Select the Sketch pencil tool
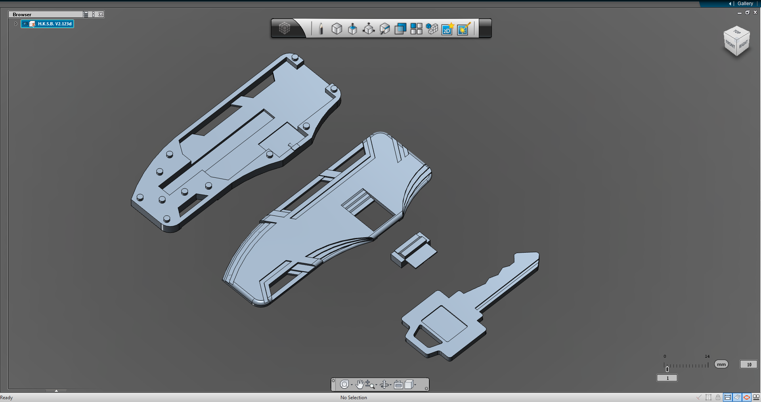 (321, 29)
